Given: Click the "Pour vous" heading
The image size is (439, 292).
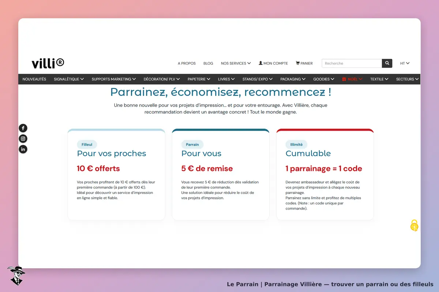Looking at the screenshot, I should point(201,154).
